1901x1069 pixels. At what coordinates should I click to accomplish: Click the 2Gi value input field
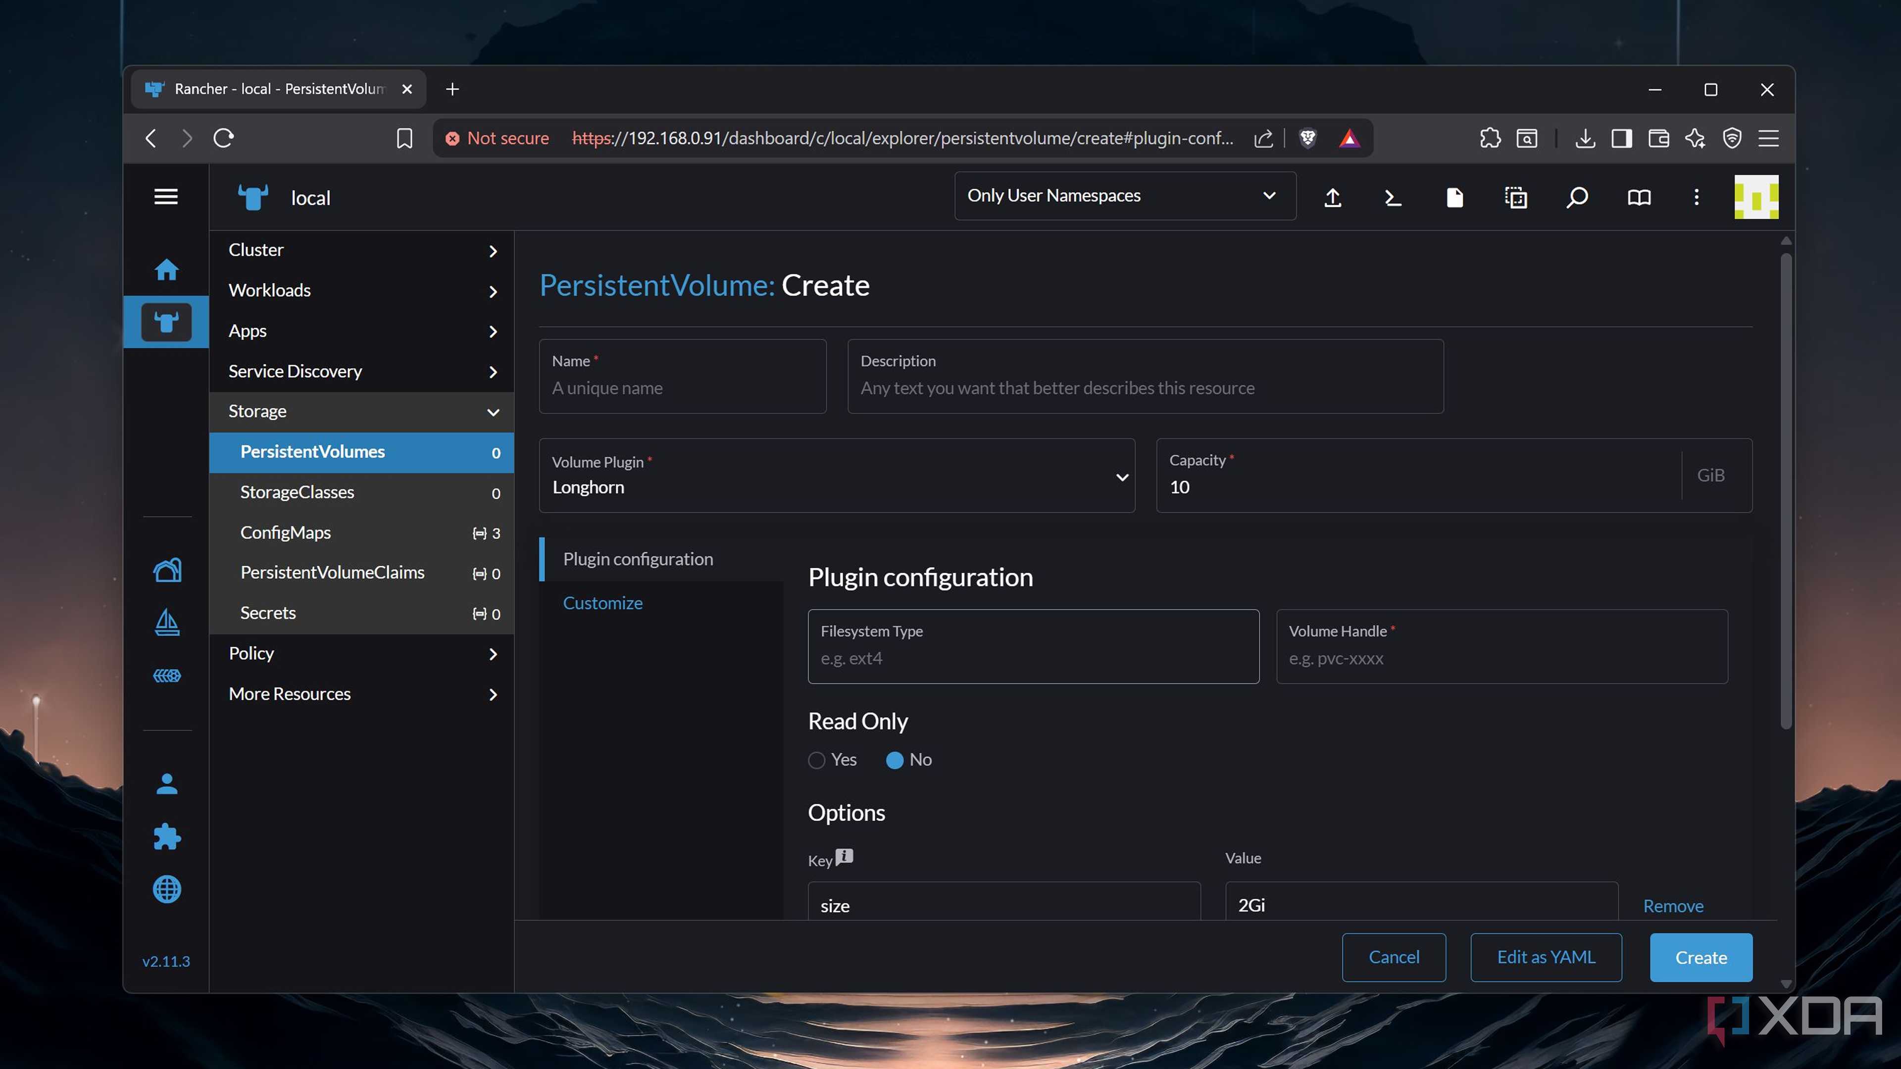[x=1421, y=902]
